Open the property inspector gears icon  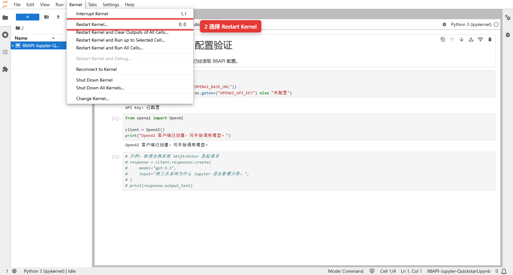coord(508,18)
